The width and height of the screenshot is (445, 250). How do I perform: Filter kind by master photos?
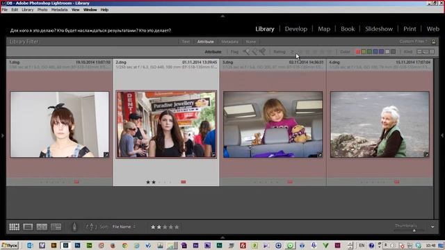[x=419, y=52]
